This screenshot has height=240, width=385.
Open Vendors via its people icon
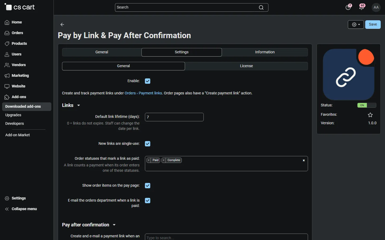(7, 65)
